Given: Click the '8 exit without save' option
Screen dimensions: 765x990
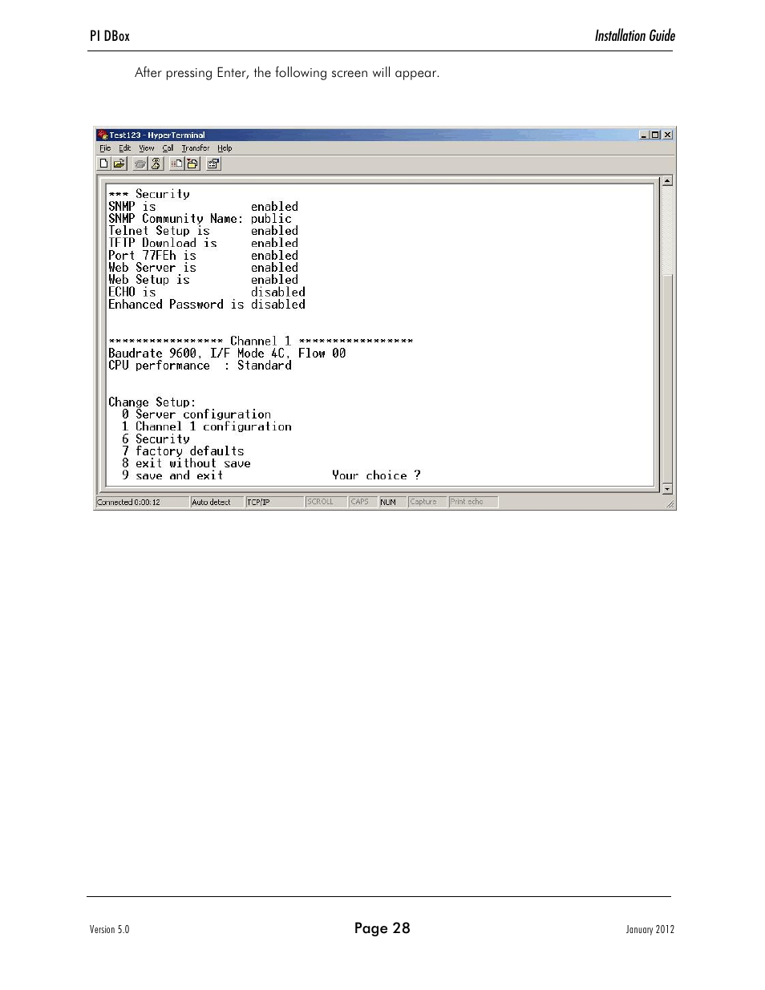Looking at the screenshot, I should [x=186, y=463].
